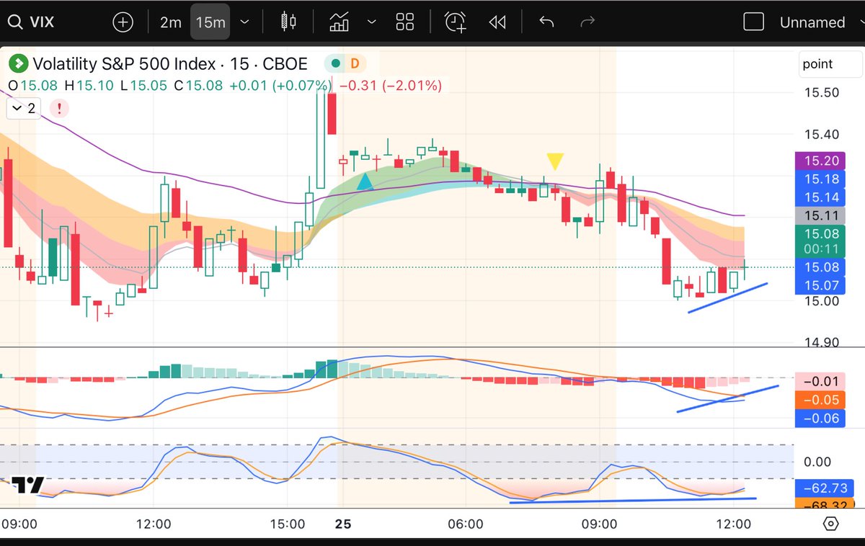865x546 pixels.
Task: Select the trendline drawn on the MACD pane
Action: (727, 399)
